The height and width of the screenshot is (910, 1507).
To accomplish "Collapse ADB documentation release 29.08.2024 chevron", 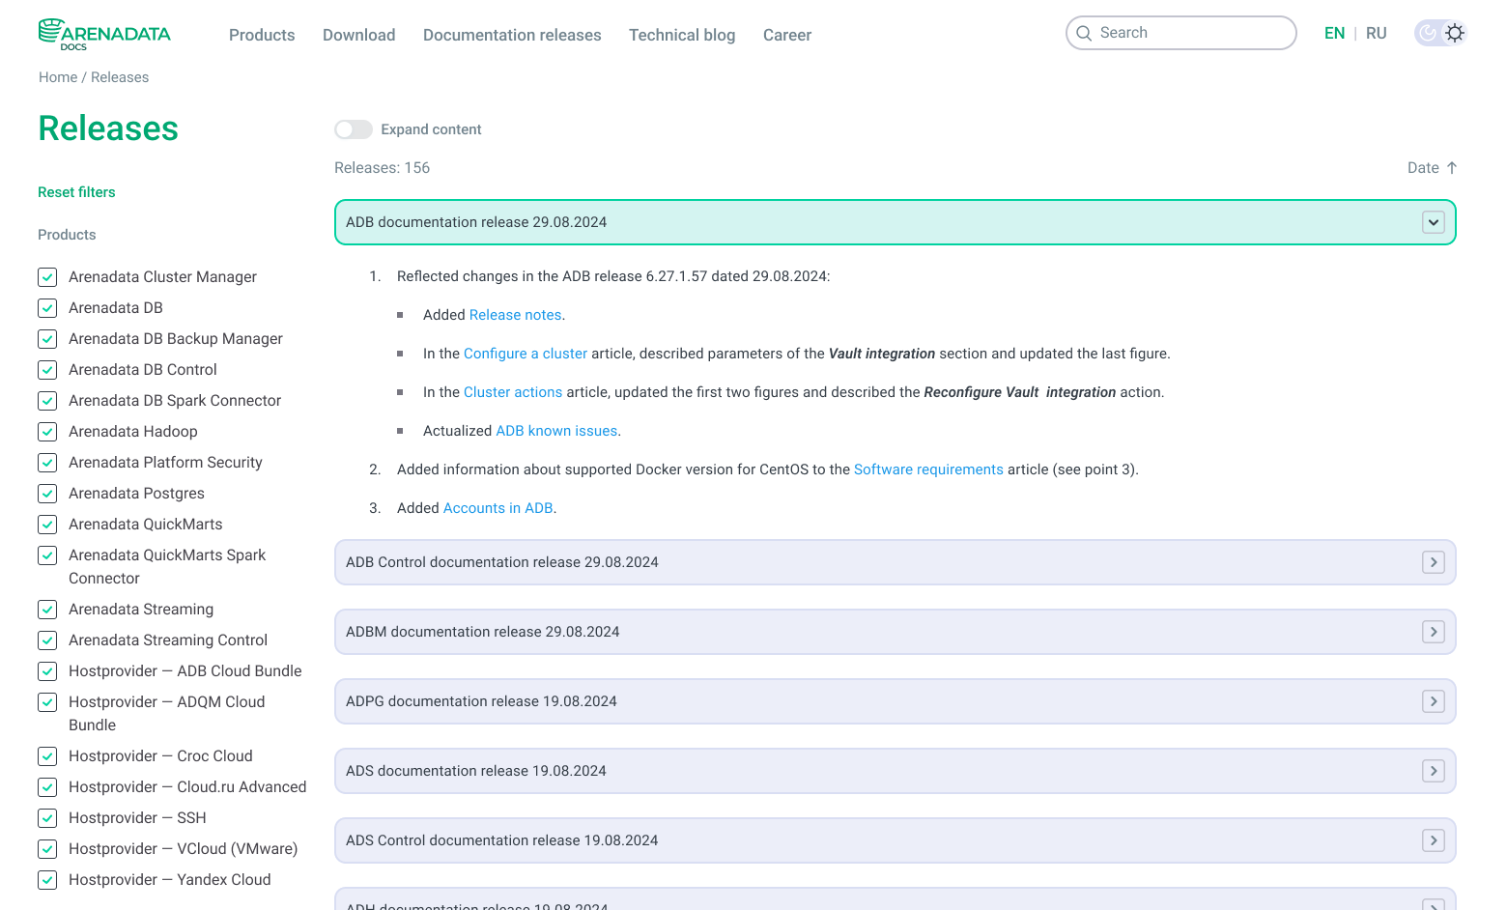I will (1434, 222).
